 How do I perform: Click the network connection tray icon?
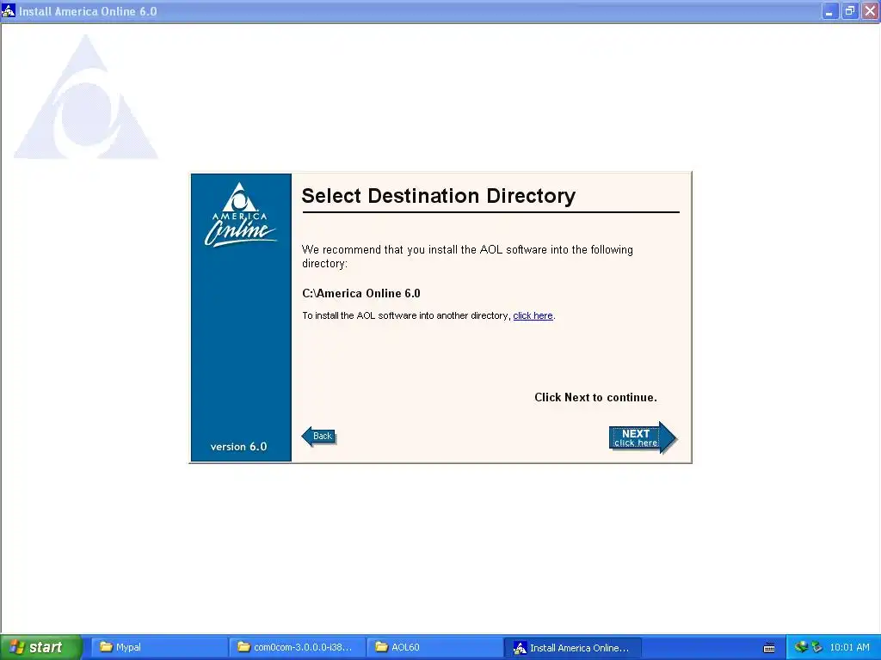click(801, 647)
